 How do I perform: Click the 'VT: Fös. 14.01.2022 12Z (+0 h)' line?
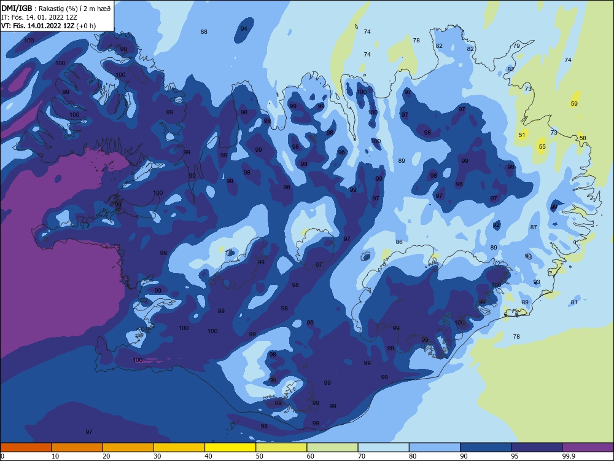[49, 26]
